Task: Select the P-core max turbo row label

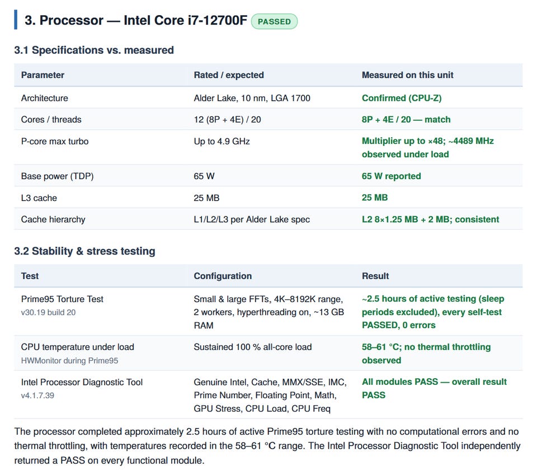Action: coord(55,141)
